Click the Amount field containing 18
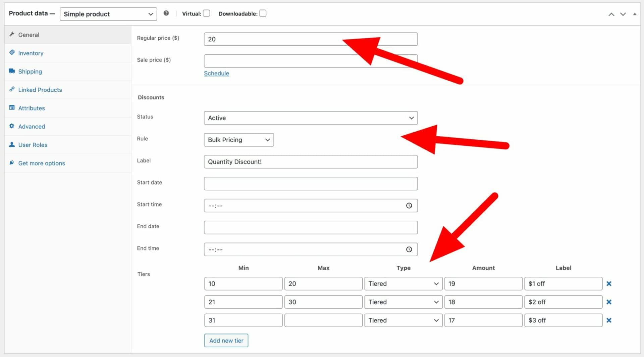Screen dimensions: 644x357 pos(483,302)
